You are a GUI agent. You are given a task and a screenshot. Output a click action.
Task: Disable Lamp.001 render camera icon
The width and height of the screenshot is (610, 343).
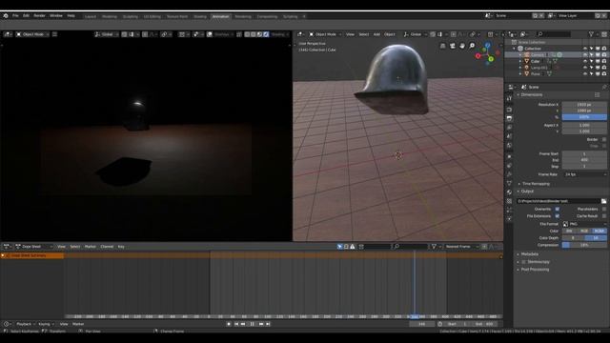coord(604,68)
